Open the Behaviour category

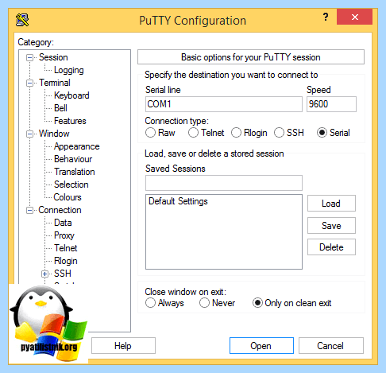[73, 159]
